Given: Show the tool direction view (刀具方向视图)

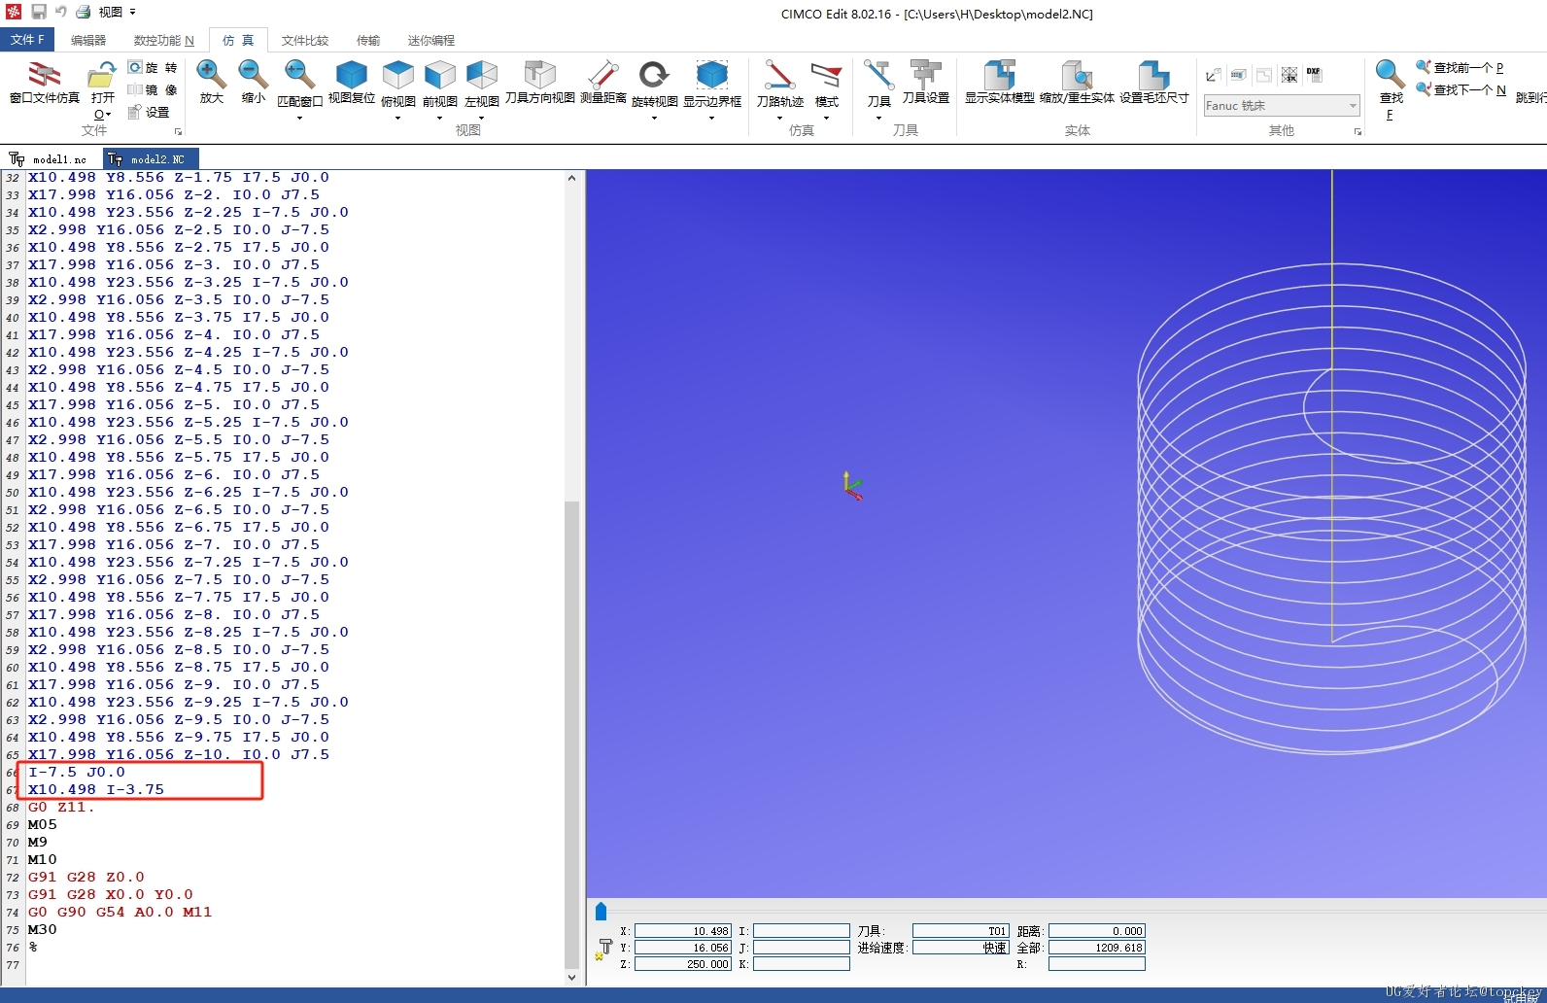Looking at the screenshot, I should pyautogui.click(x=539, y=82).
